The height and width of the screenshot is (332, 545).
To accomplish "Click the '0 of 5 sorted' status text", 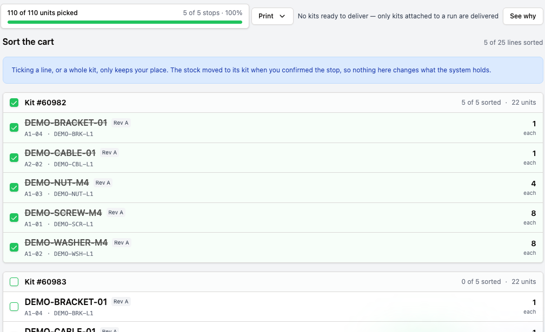I will [481, 282].
